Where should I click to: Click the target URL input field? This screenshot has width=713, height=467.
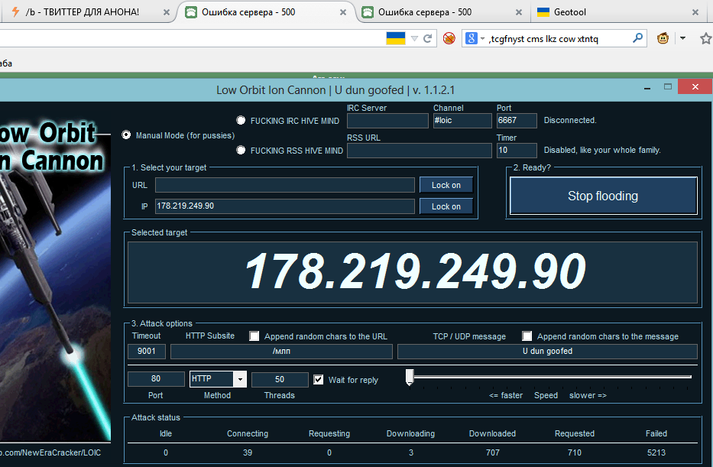coord(284,185)
